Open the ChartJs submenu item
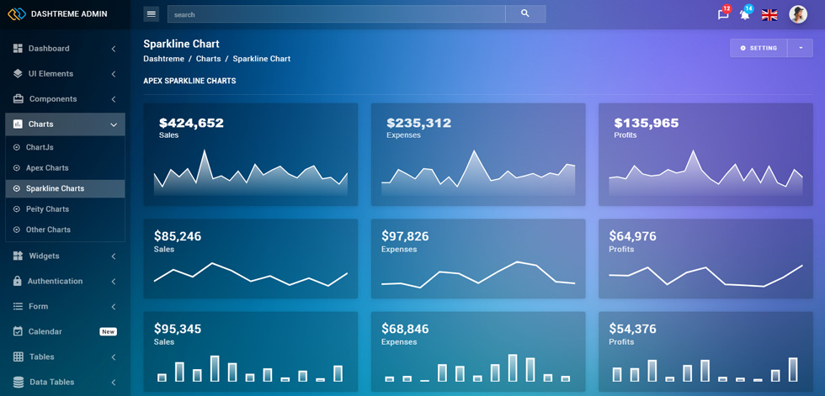 (66, 148)
